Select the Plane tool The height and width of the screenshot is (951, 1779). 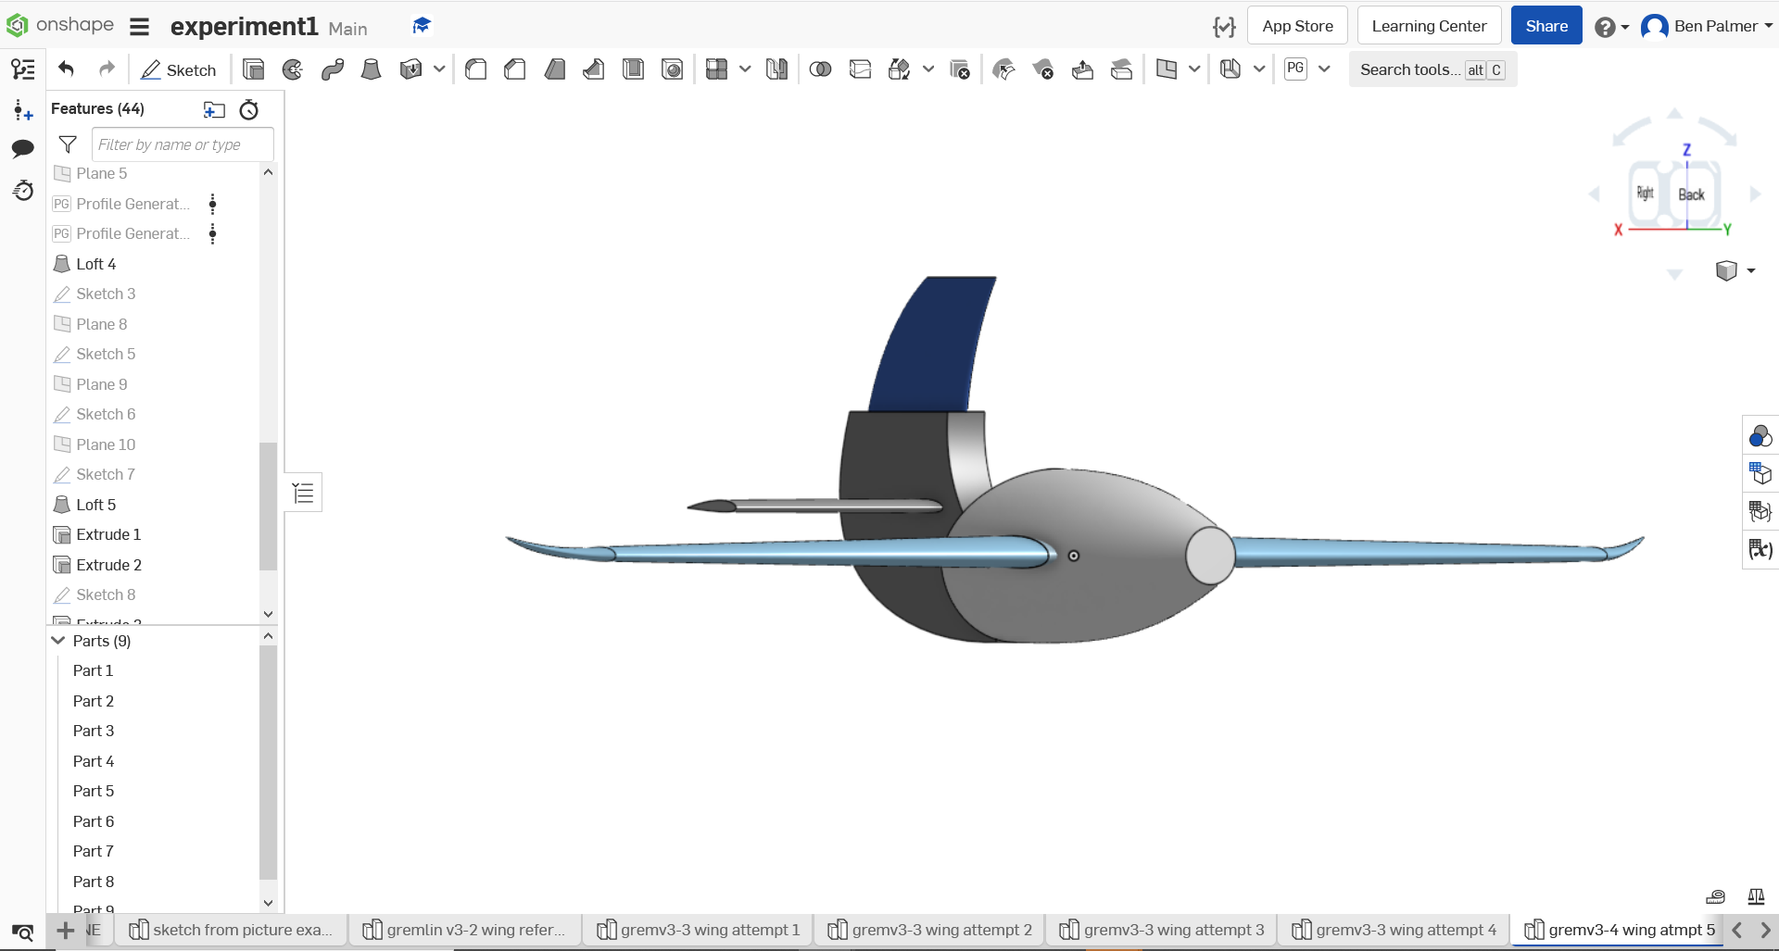coord(1167,69)
